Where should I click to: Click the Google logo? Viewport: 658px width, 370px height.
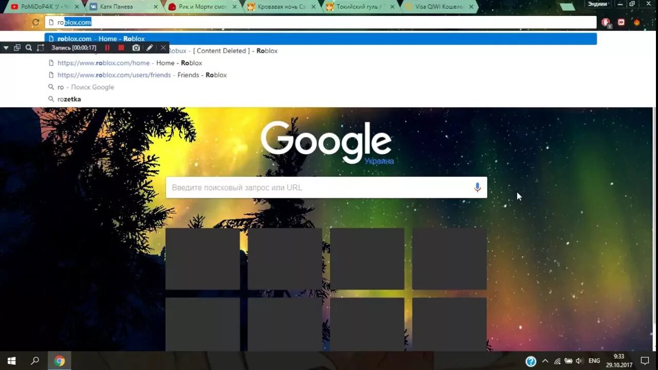(326, 143)
